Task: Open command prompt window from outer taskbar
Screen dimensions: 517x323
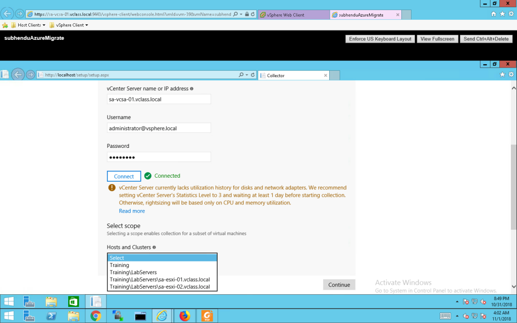Action: point(140,316)
